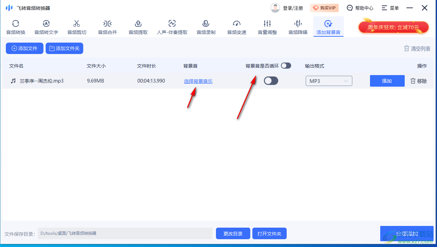The width and height of the screenshot is (437, 247).
Task: Click the 选择背景音乐 link
Action: (198, 81)
